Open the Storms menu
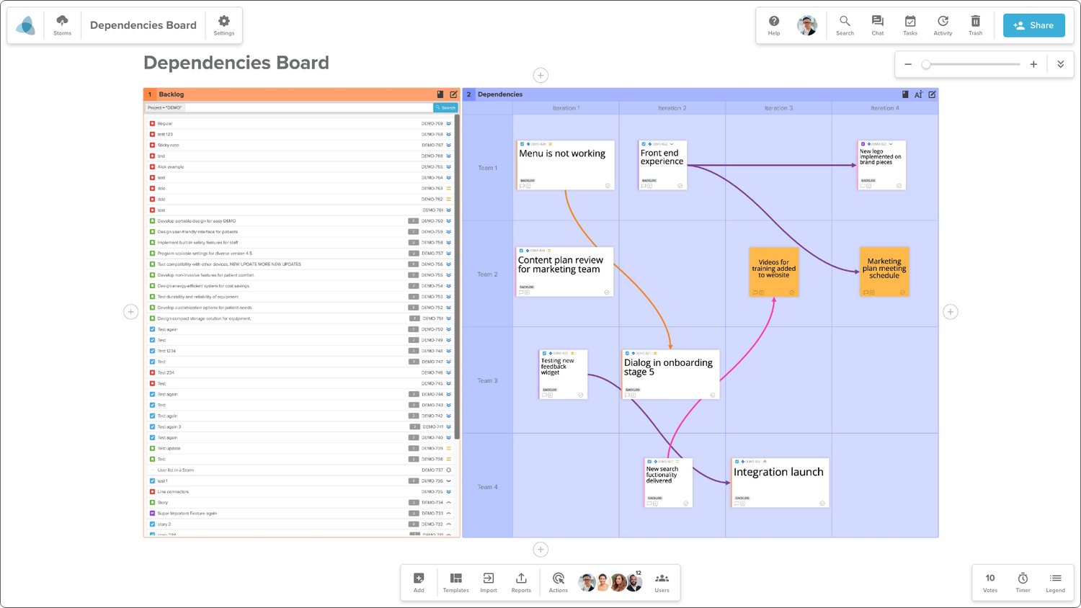This screenshot has height=608, width=1081. coord(62,24)
